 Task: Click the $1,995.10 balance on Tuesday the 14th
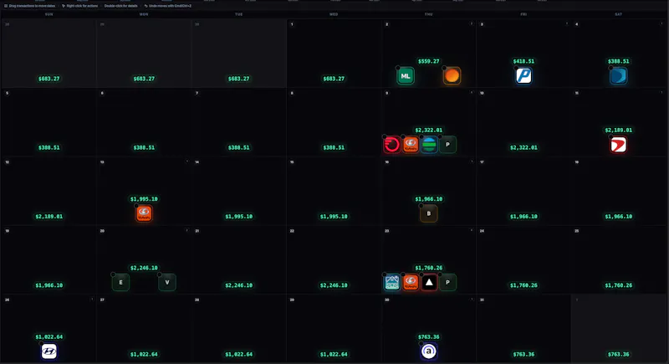pos(239,217)
